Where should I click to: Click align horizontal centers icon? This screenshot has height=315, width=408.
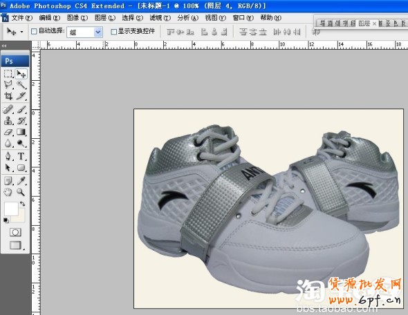pyautogui.click(x=214, y=32)
